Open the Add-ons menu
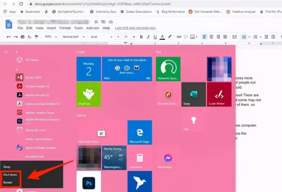 pos(93,28)
